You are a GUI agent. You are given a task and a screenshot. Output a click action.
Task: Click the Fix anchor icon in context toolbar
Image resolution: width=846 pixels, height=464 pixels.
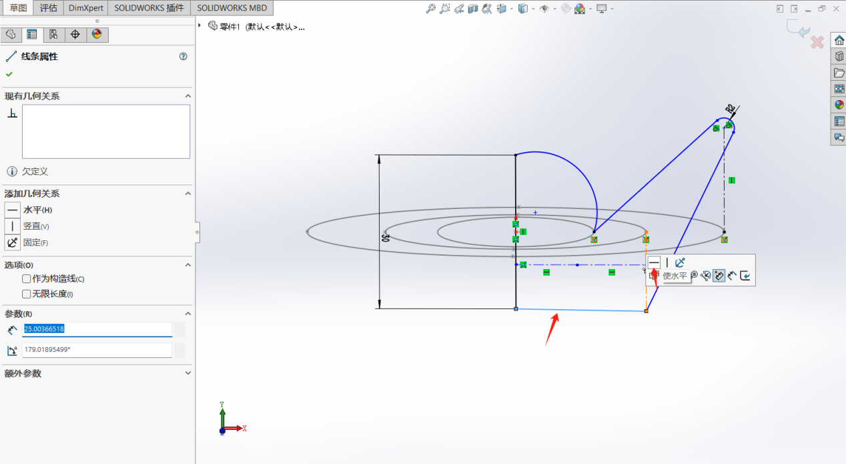[x=680, y=262]
